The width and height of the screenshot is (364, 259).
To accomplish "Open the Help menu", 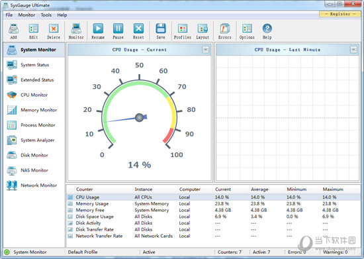I will [x=62, y=15].
